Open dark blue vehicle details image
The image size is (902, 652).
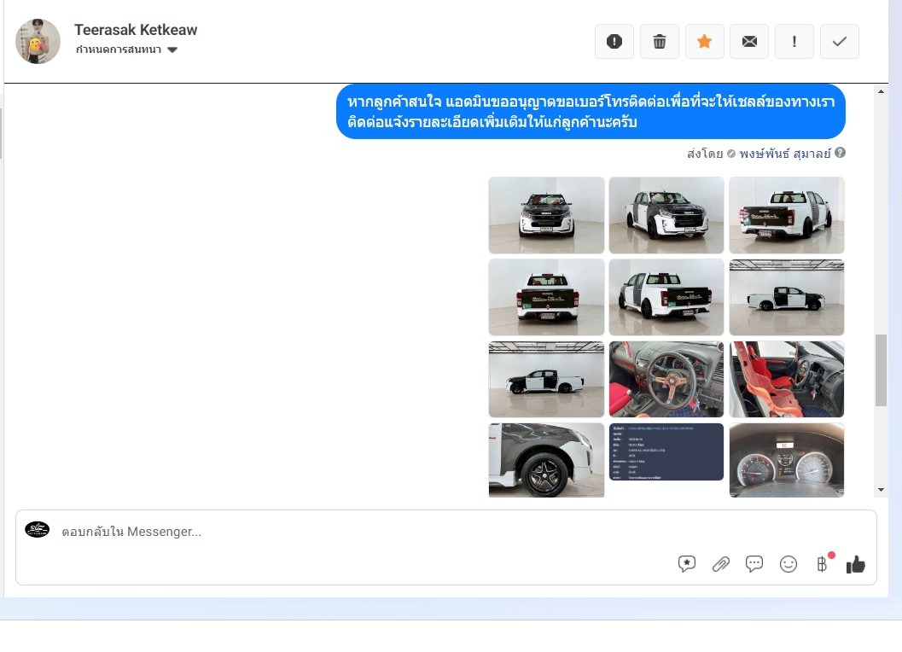click(666, 451)
